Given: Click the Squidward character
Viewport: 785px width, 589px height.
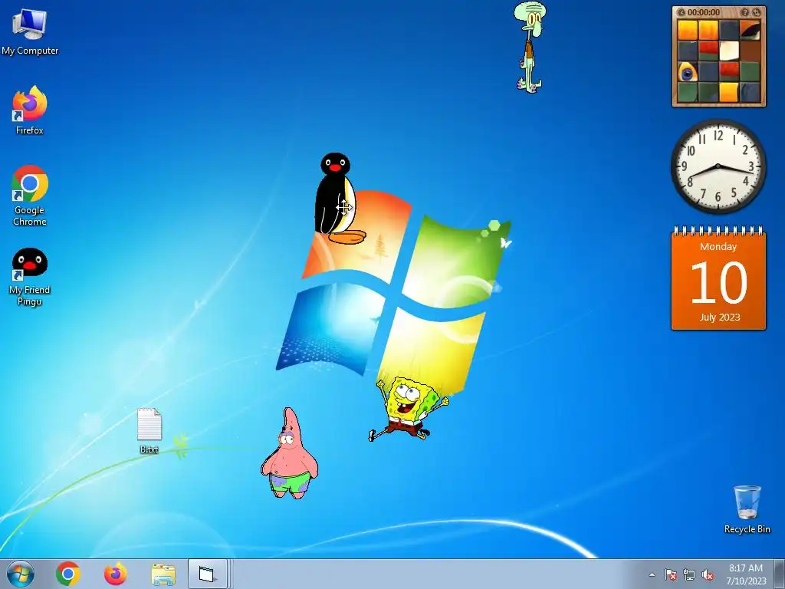Looking at the screenshot, I should [x=529, y=47].
